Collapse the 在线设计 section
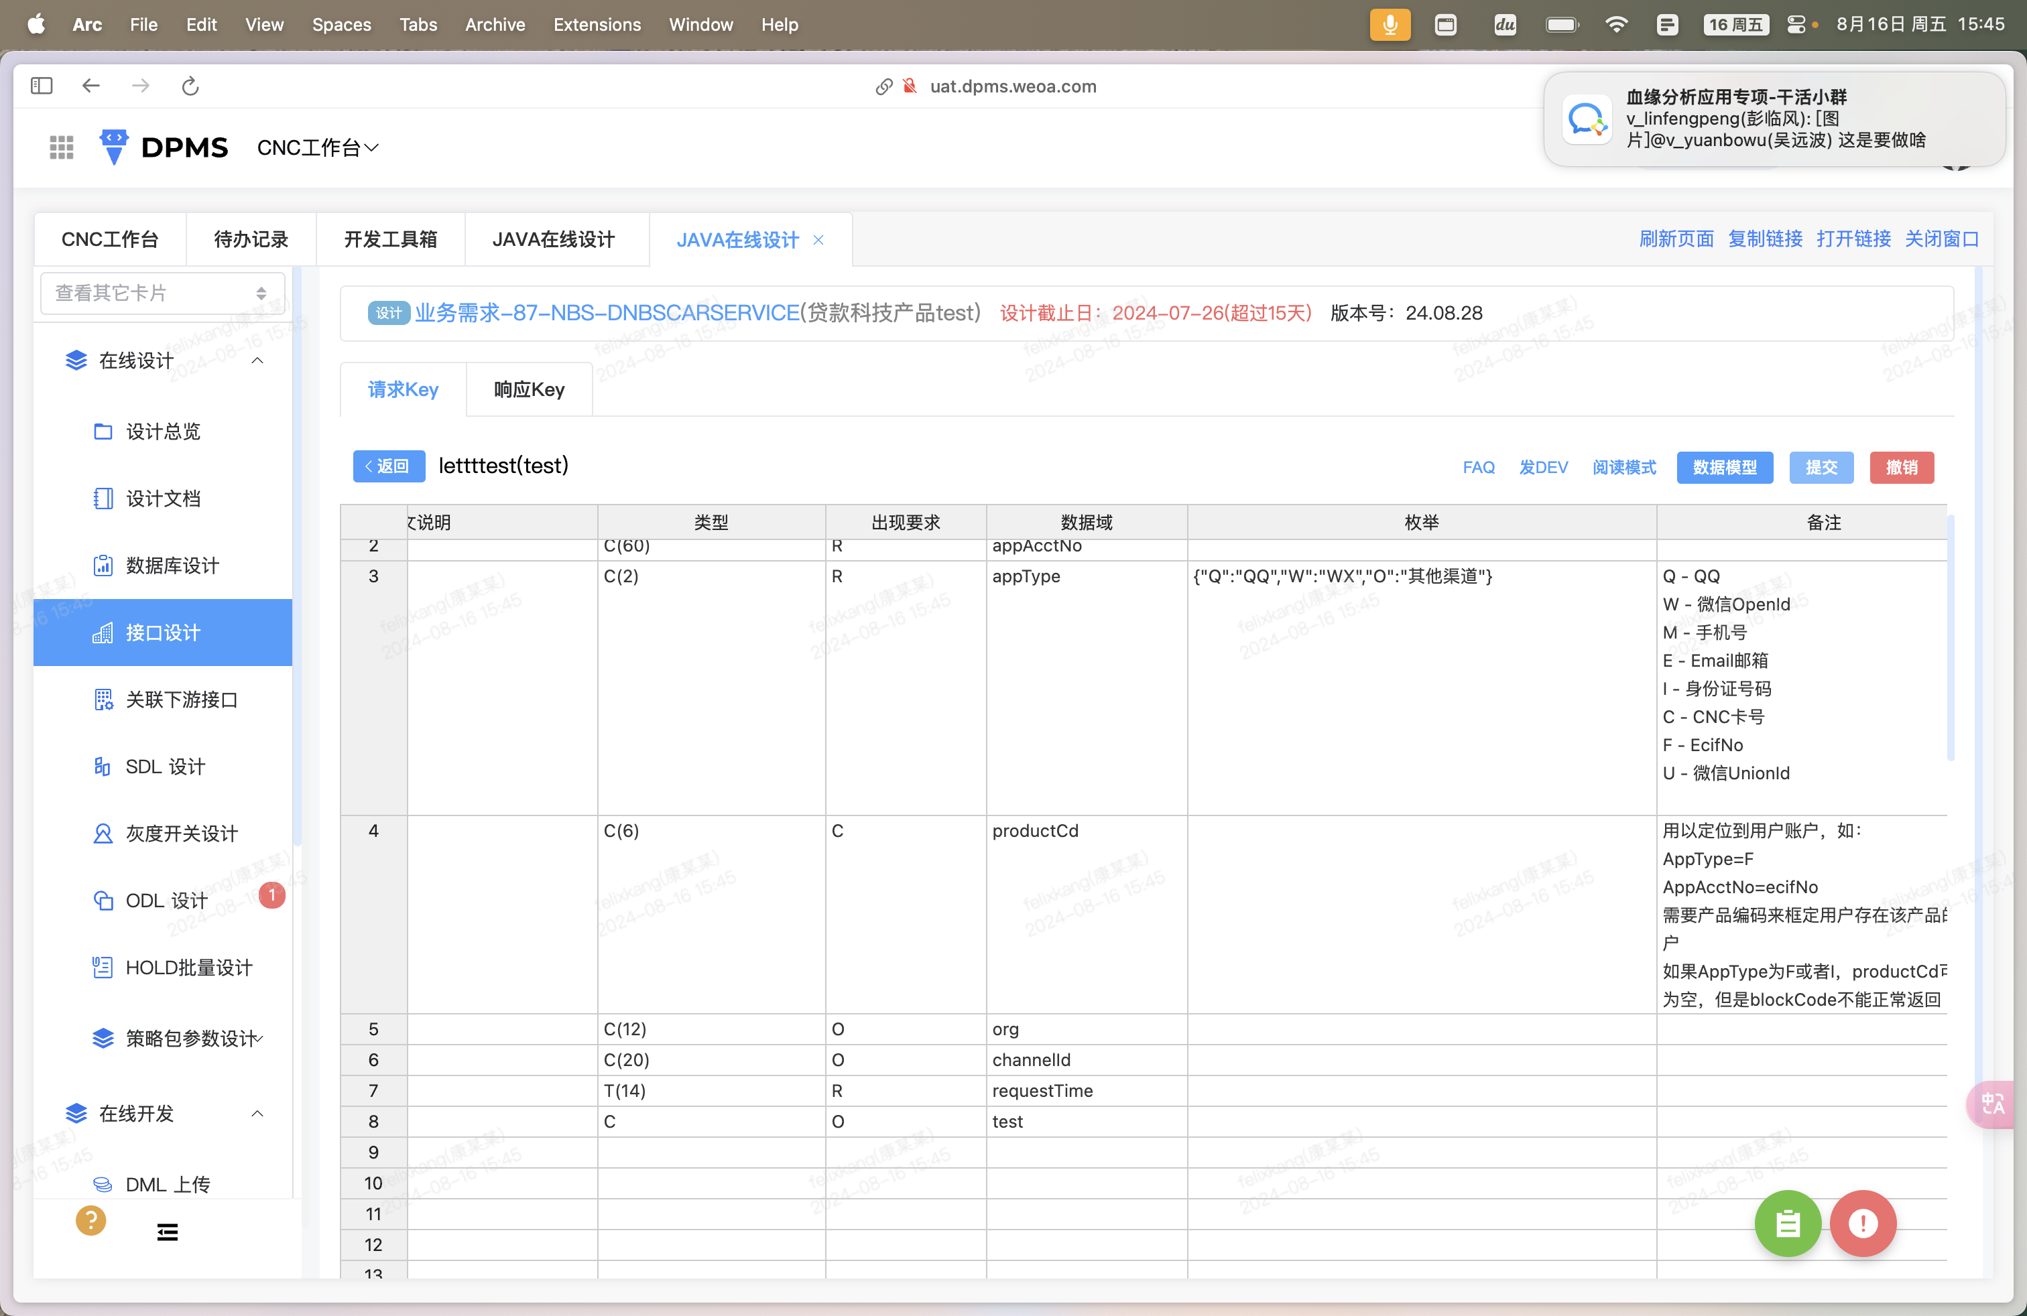This screenshot has width=2027, height=1316. point(257,361)
